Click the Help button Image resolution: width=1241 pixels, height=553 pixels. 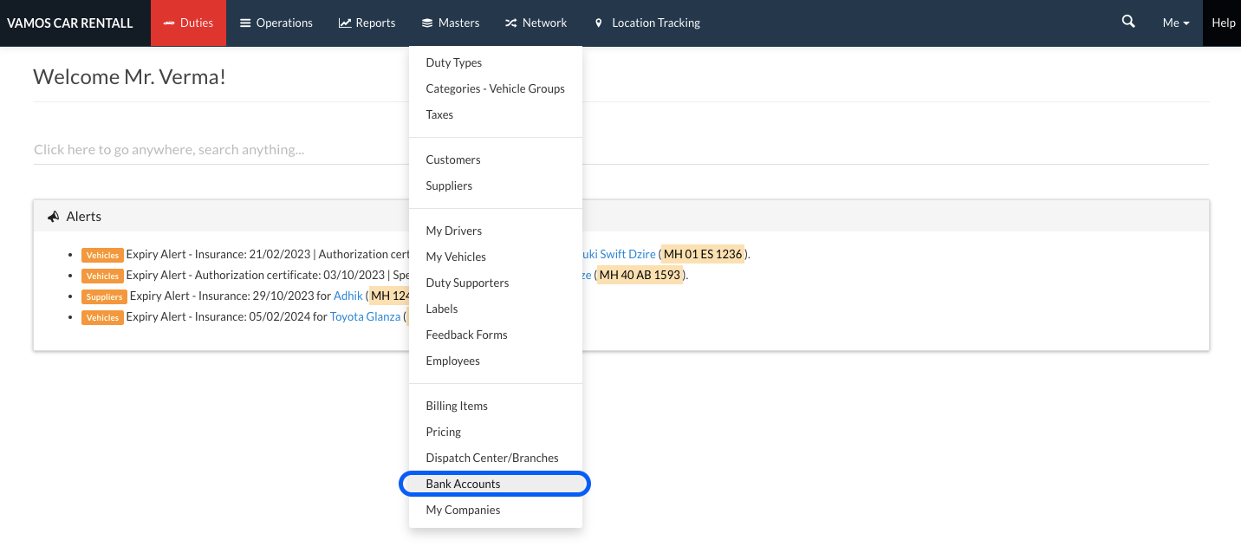(1223, 23)
